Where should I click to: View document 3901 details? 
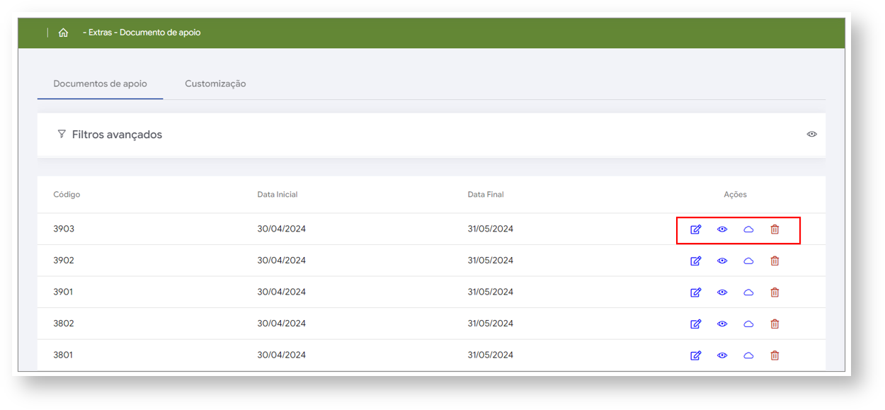point(722,292)
